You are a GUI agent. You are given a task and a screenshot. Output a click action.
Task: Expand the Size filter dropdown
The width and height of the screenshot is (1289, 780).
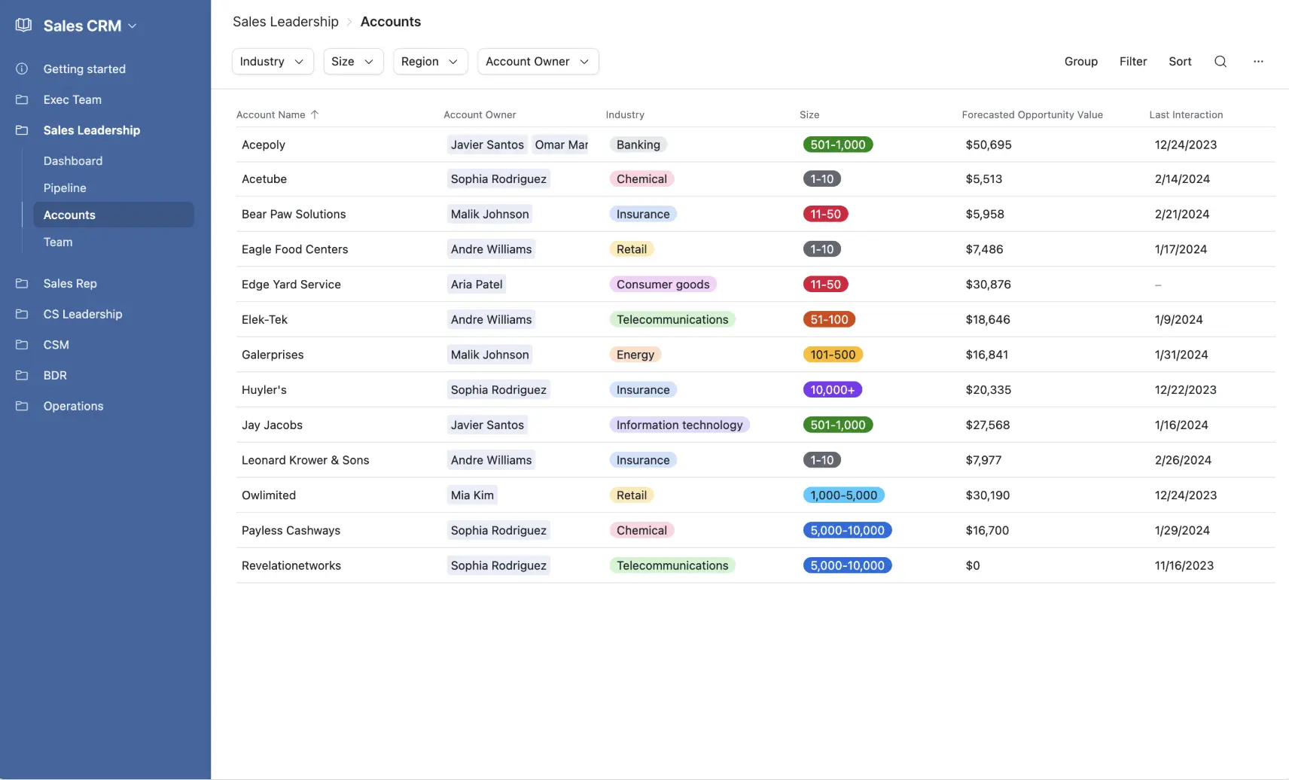tap(353, 62)
